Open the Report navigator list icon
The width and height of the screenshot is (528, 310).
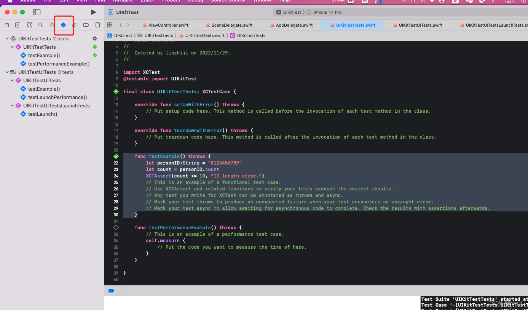tap(97, 25)
